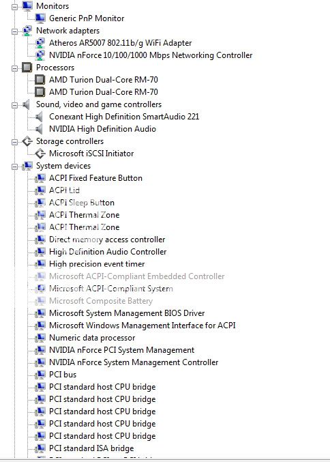Collapse the Network adapters category
This screenshot has width=330, height=462.
[14, 31]
